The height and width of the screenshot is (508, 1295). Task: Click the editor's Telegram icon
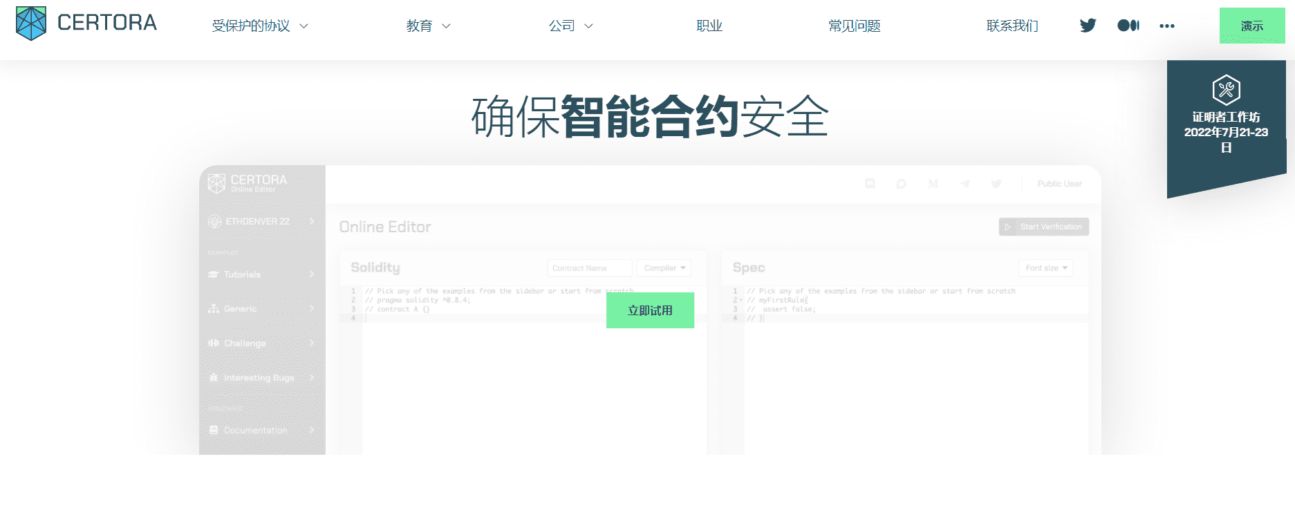(x=965, y=184)
